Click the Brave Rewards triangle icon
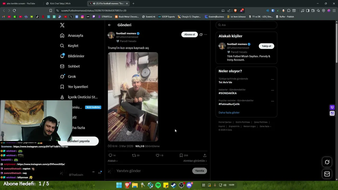The height and width of the screenshot is (190, 338). [x=242, y=11]
